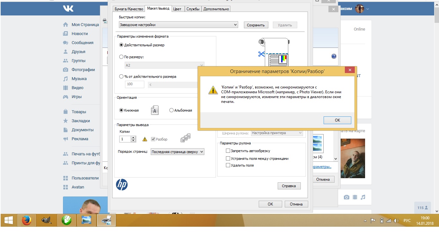Click the VK logo in the header
The height and width of the screenshot is (247, 439).
point(68,9)
